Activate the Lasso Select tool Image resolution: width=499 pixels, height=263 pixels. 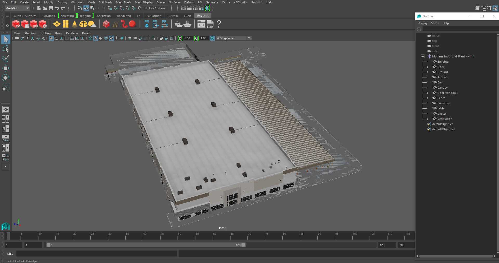6,49
